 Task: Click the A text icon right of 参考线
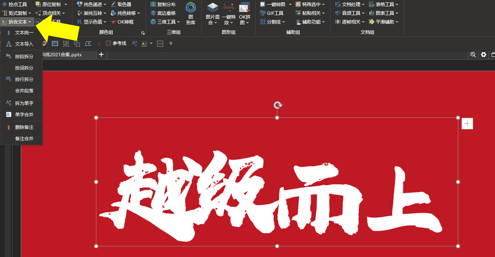pyautogui.click(x=134, y=43)
